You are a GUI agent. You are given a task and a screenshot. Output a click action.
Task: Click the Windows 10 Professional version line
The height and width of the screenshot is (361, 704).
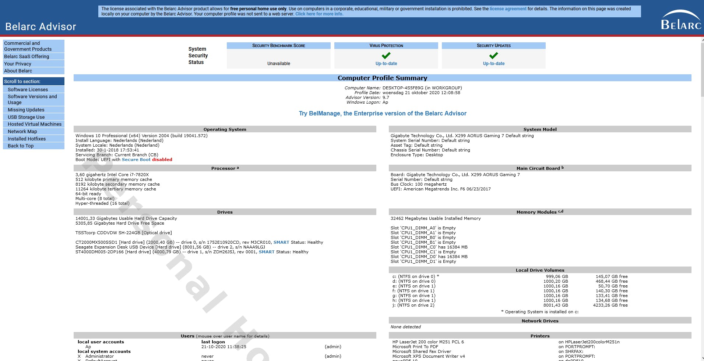[141, 136]
